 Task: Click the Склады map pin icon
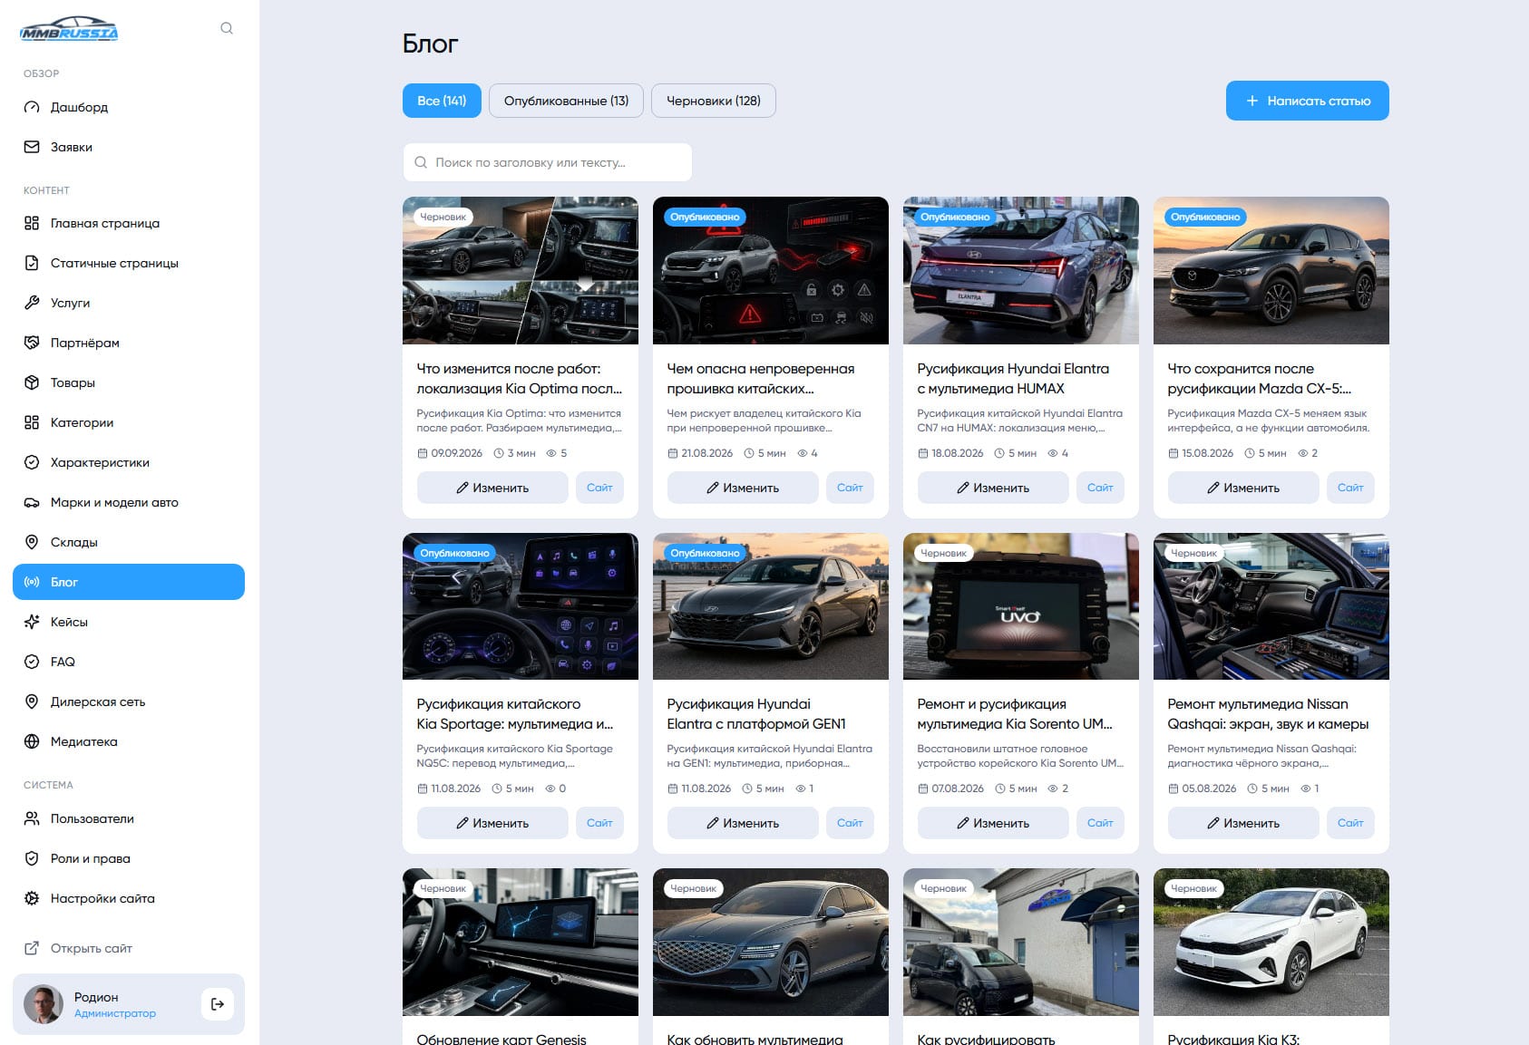(x=32, y=542)
